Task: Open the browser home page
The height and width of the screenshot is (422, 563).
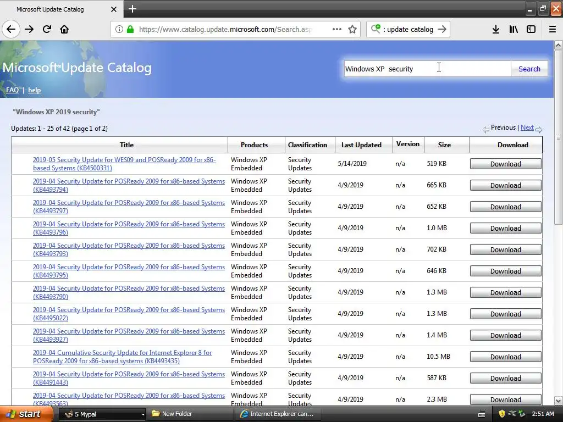Action: [x=64, y=29]
